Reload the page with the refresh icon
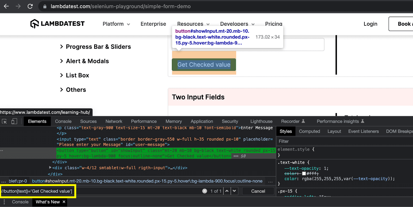 click(30, 6)
